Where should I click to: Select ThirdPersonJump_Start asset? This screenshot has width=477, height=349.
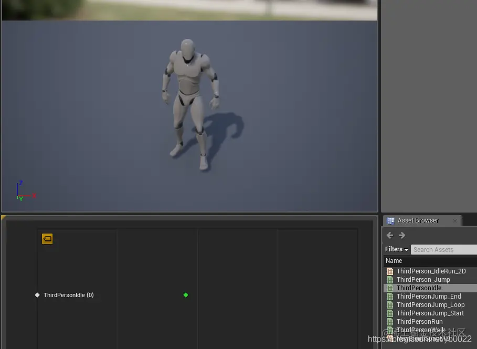[430, 313]
